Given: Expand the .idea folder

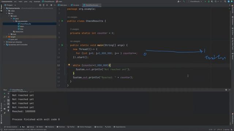Looking at the screenshot, I should pyautogui.click(x=7, y=11).
